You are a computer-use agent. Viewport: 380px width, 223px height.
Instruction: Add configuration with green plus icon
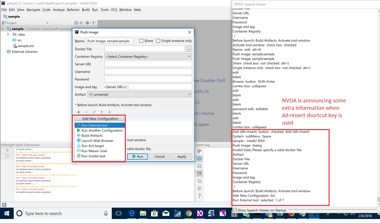pos(79,112)
